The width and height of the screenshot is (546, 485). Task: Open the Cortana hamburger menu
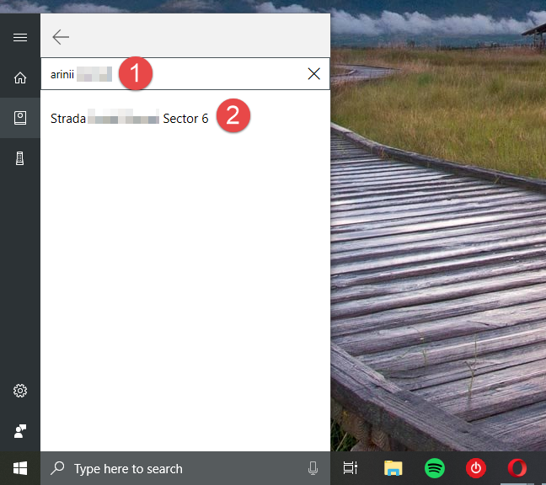click(x=20, y=37)
